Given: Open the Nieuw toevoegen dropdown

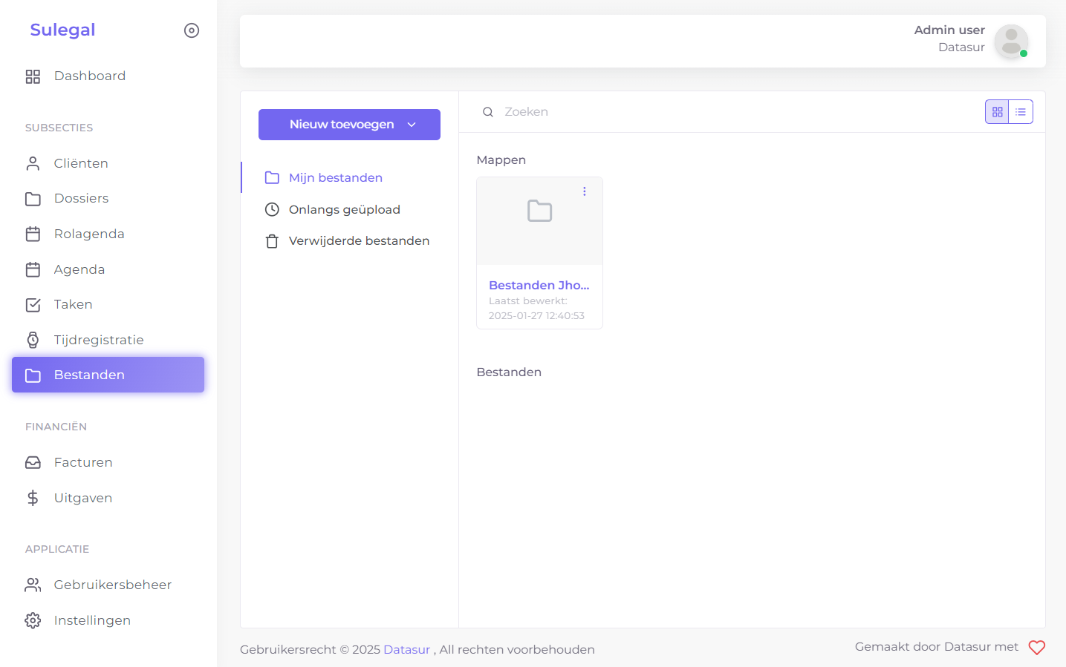Looking at the screenshot, I should pyautogui.click(x=349, y=125).
